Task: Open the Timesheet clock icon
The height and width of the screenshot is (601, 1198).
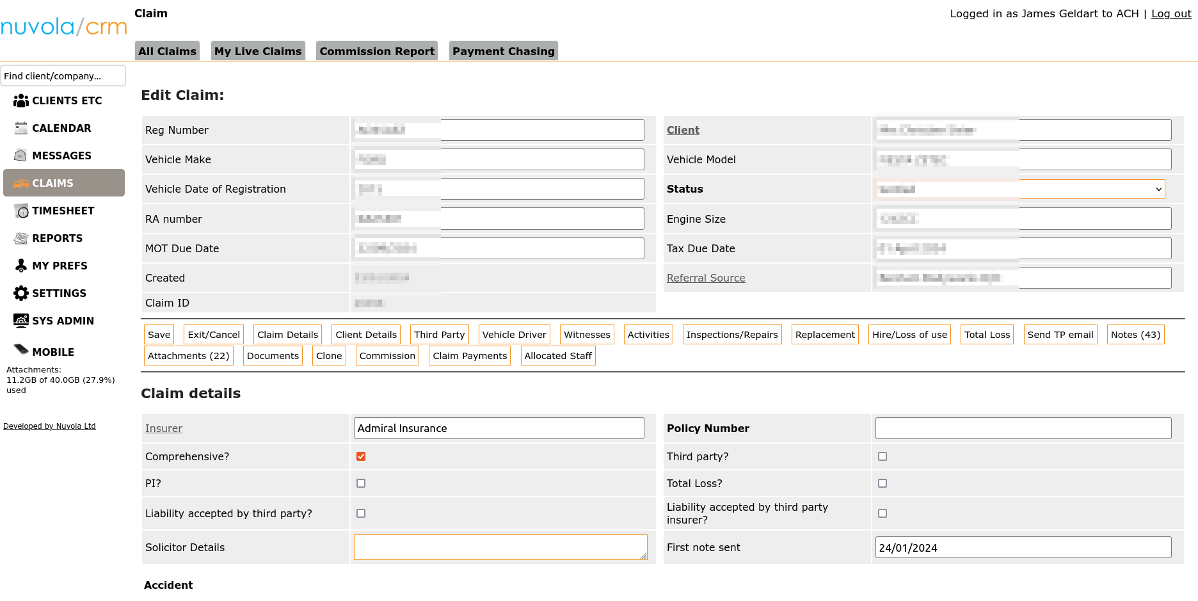Action: [21, 211]
